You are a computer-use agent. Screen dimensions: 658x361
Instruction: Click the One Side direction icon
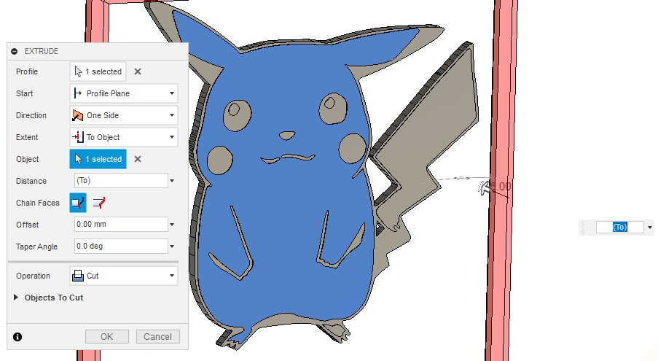click(x=78, y=115)
